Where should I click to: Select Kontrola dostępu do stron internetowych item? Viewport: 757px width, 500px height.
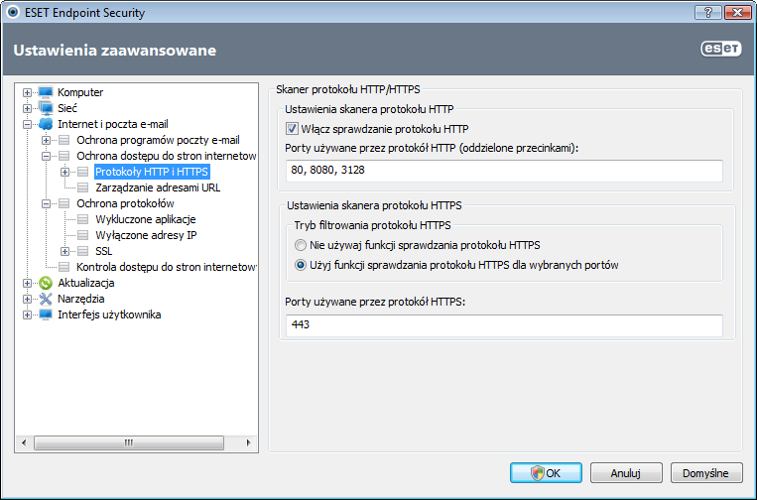click(x=166, y=267)
